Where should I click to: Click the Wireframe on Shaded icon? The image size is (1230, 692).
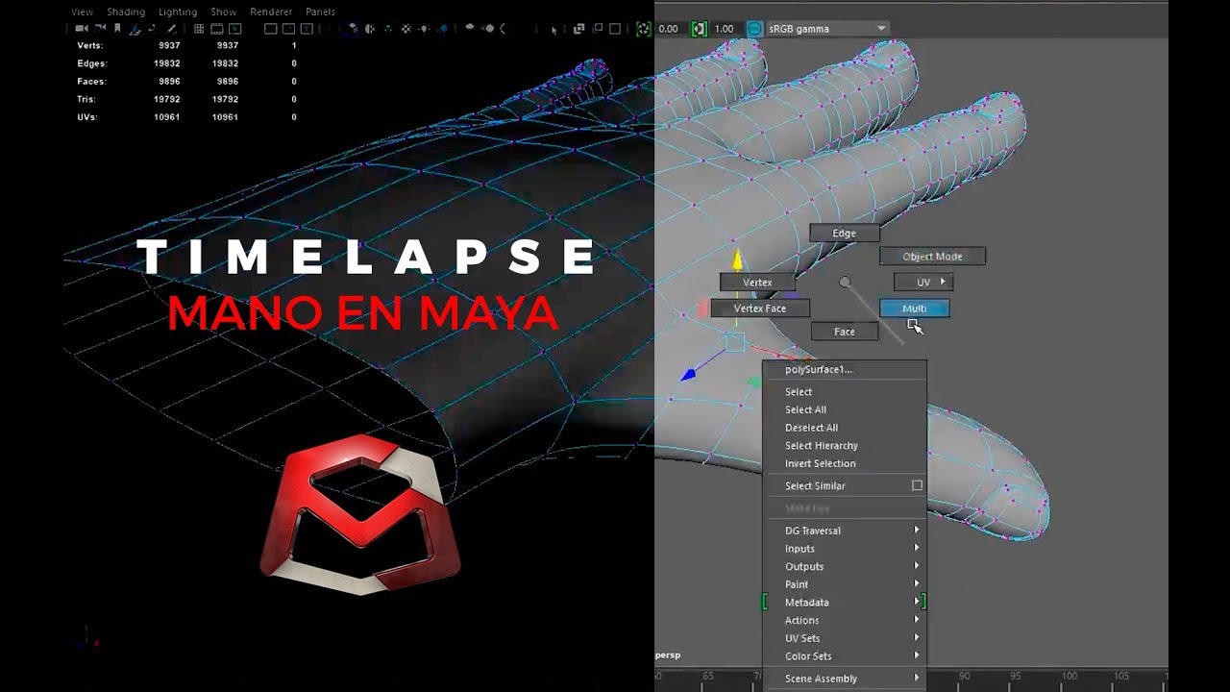(x=388, y=29)
